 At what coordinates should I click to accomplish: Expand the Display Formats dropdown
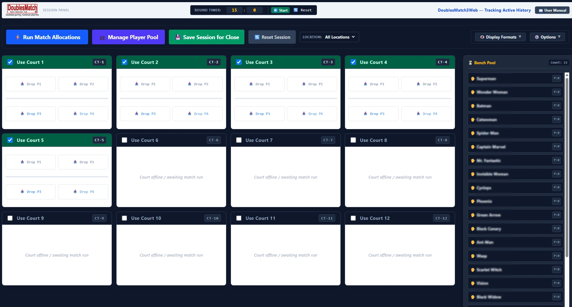(500, 37)
